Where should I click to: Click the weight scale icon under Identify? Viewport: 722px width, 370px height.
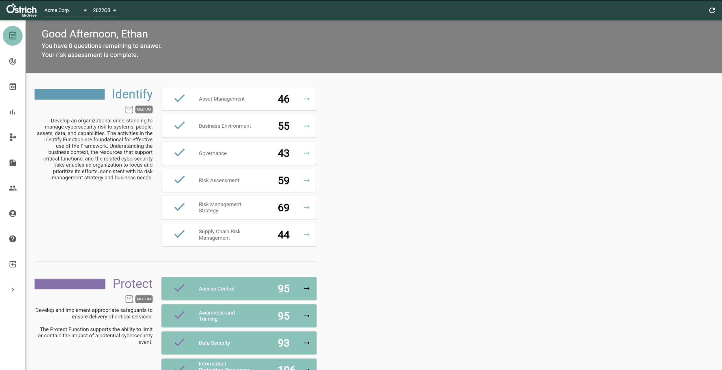(x=129, y=109)
